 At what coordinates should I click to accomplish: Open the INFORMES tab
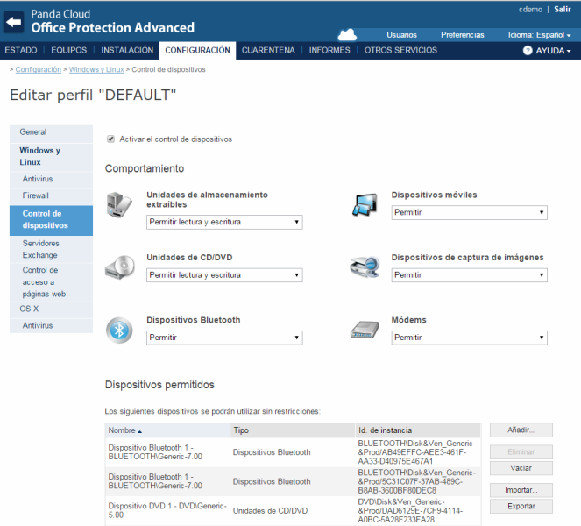(329, 50)
